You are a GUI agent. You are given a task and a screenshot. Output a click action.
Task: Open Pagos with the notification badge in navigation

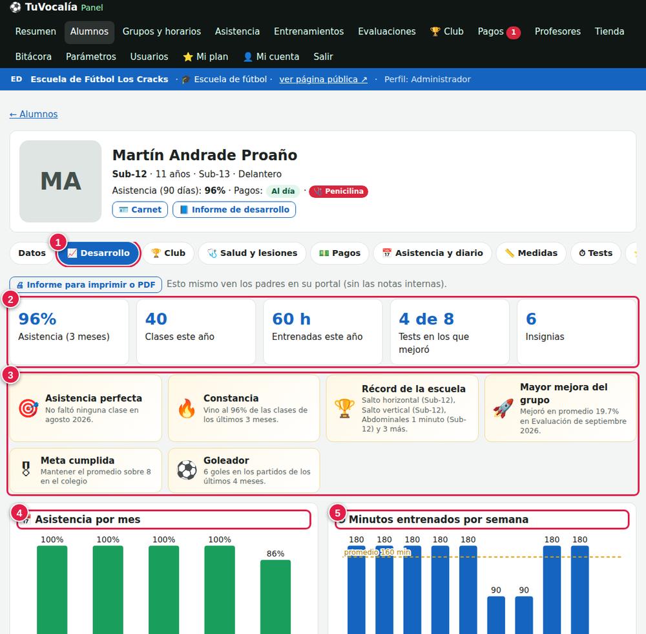pyautogui.click(x=499, y=32)
